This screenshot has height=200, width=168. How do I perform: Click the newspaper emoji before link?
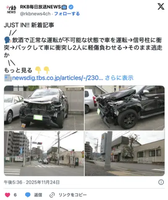tap(8, 78)
